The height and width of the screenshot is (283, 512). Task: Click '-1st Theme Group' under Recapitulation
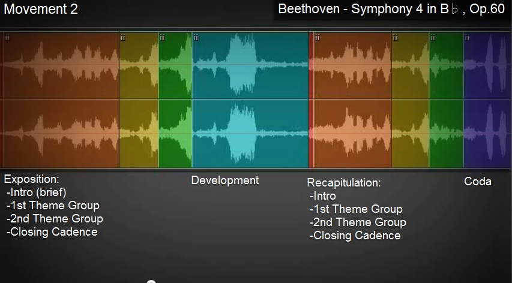(356, 209)
